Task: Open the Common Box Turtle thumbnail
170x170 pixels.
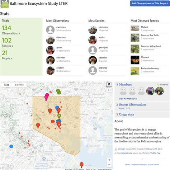Action: tap(135, 38)
